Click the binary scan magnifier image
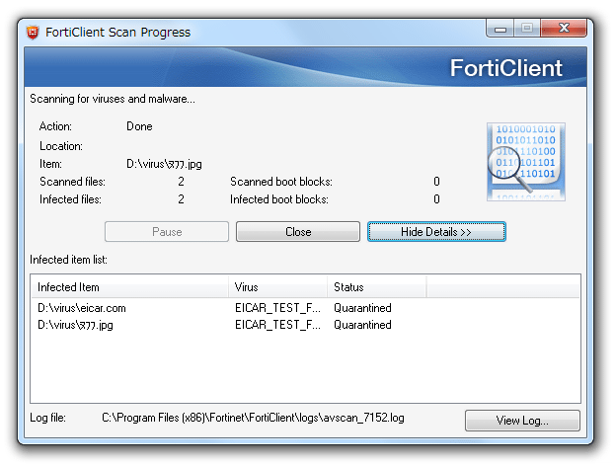This screenshot has height=466, width=615. pyautogui.click(x=525, y=162)
